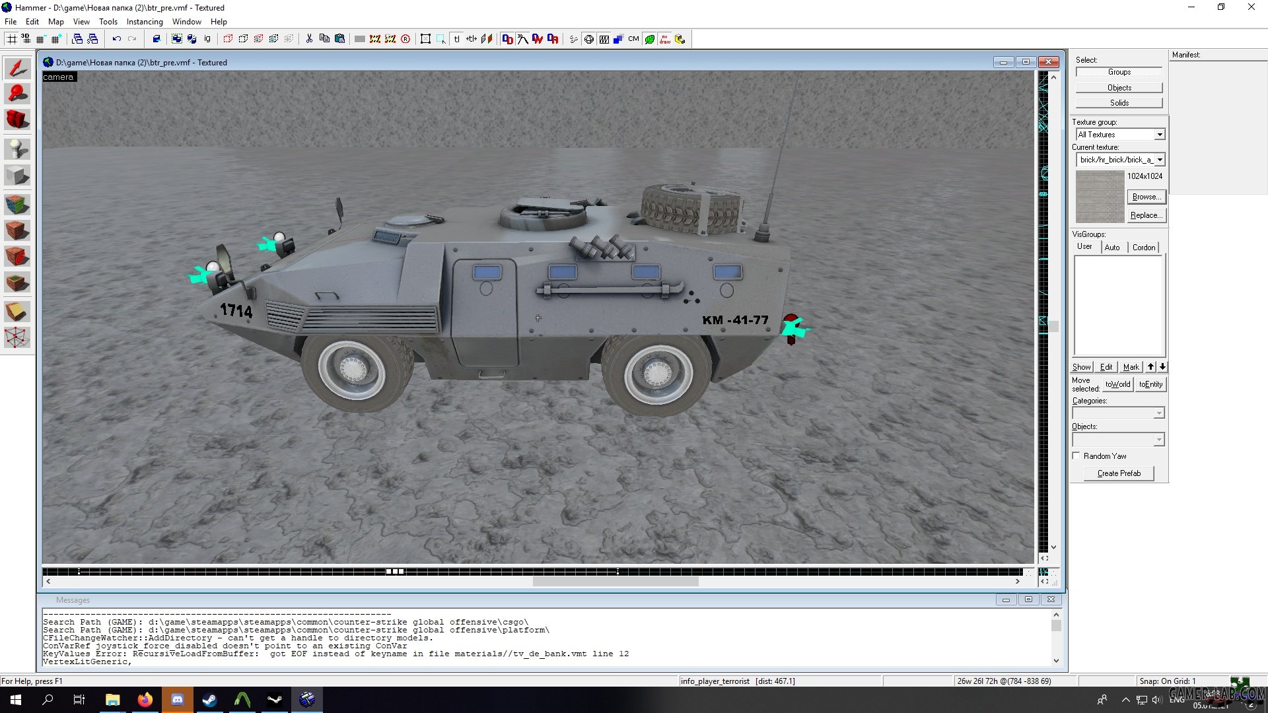The width and height of the screenshot is (1268, 713).
Task: Click the Carve with selected objects icon
Action: click(x=157, y=39)
